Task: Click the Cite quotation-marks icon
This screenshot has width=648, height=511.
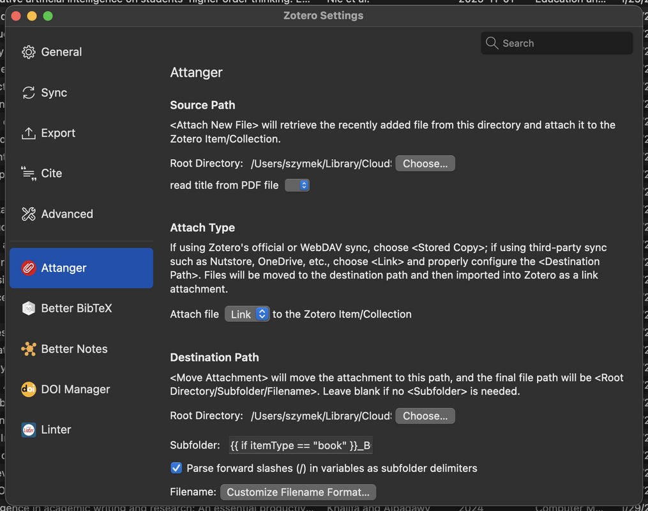Action: click(29, 173)
